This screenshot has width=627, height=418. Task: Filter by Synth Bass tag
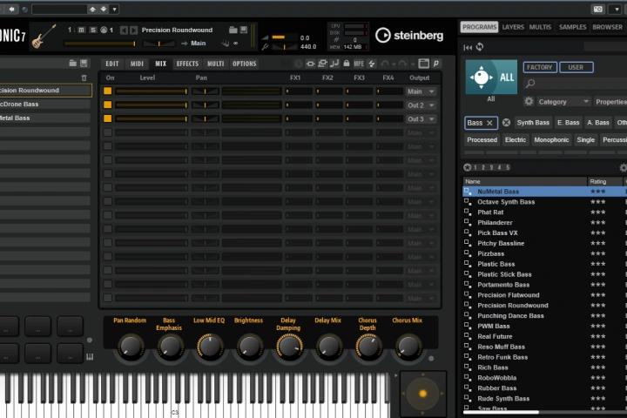(x=533, y=123)
